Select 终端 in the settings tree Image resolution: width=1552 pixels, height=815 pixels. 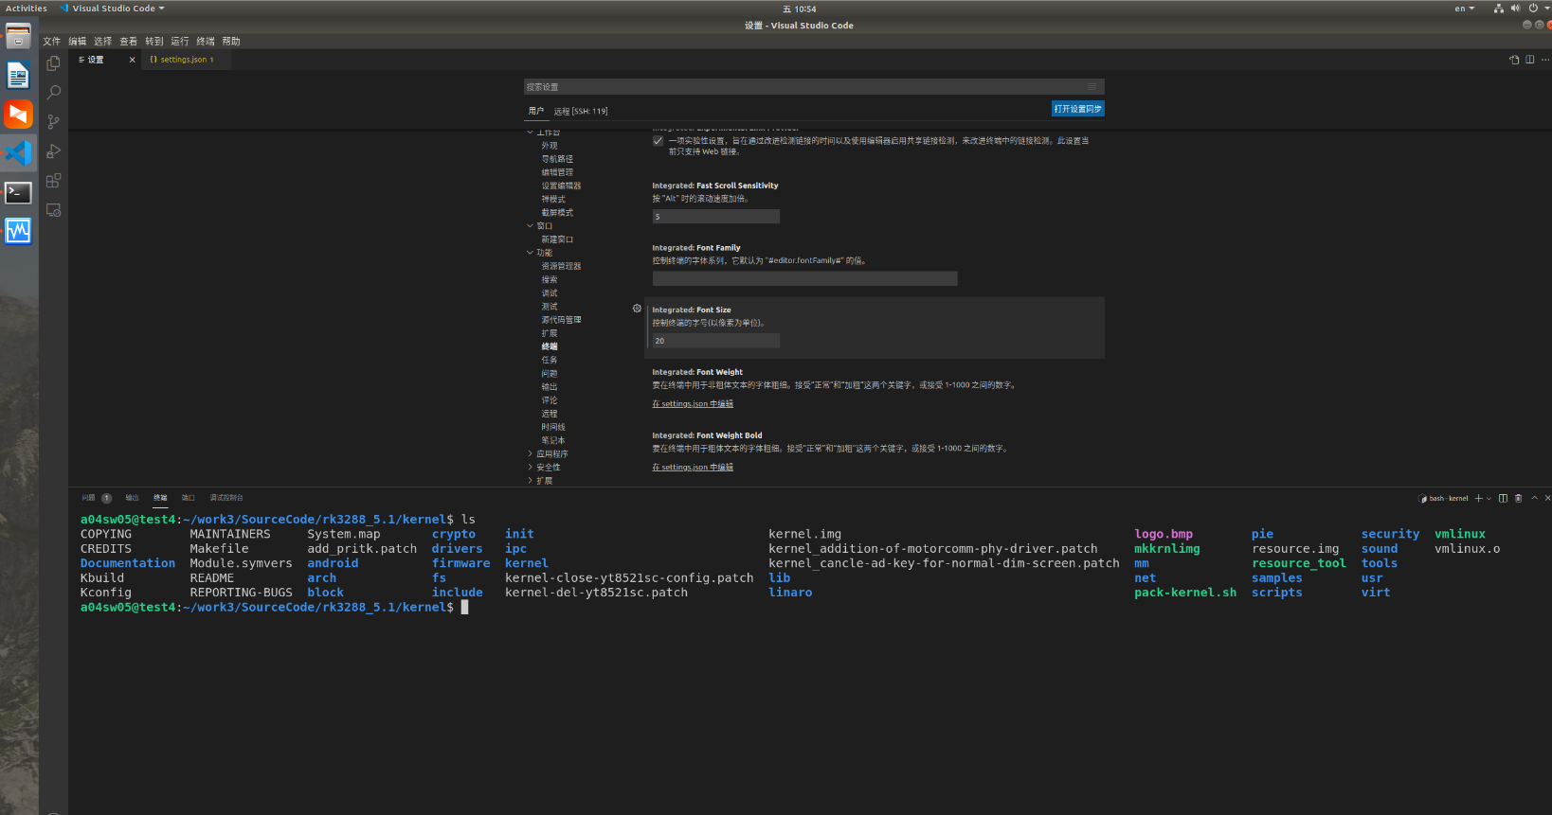[x=550, y=346]
